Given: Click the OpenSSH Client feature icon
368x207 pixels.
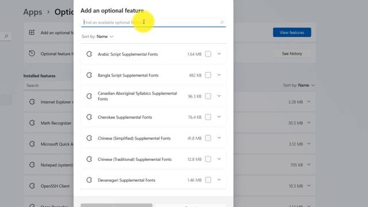Looking at the screenshot, I should (x=32, y=186).
